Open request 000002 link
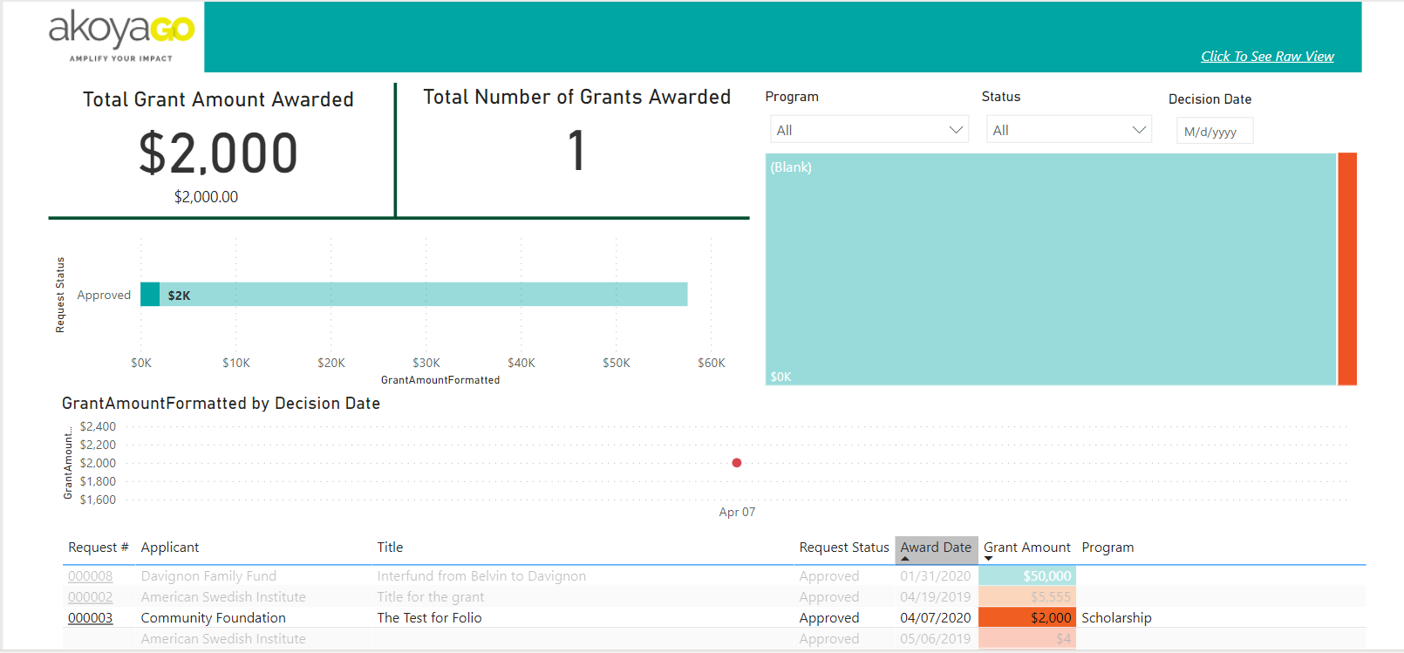 (91, 597)
